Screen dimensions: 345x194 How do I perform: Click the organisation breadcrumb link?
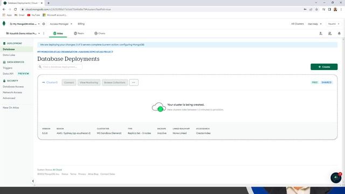pyautogui.click(x=57, y=52)
